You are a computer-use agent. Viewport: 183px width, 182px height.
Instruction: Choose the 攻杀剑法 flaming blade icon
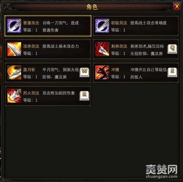tap(14, 49)
